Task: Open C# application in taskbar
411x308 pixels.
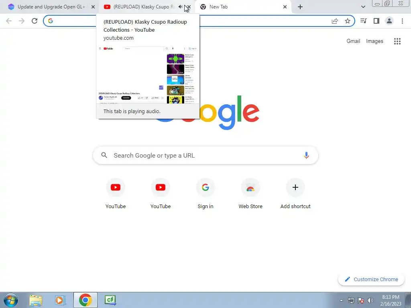Action: (110, 300)
